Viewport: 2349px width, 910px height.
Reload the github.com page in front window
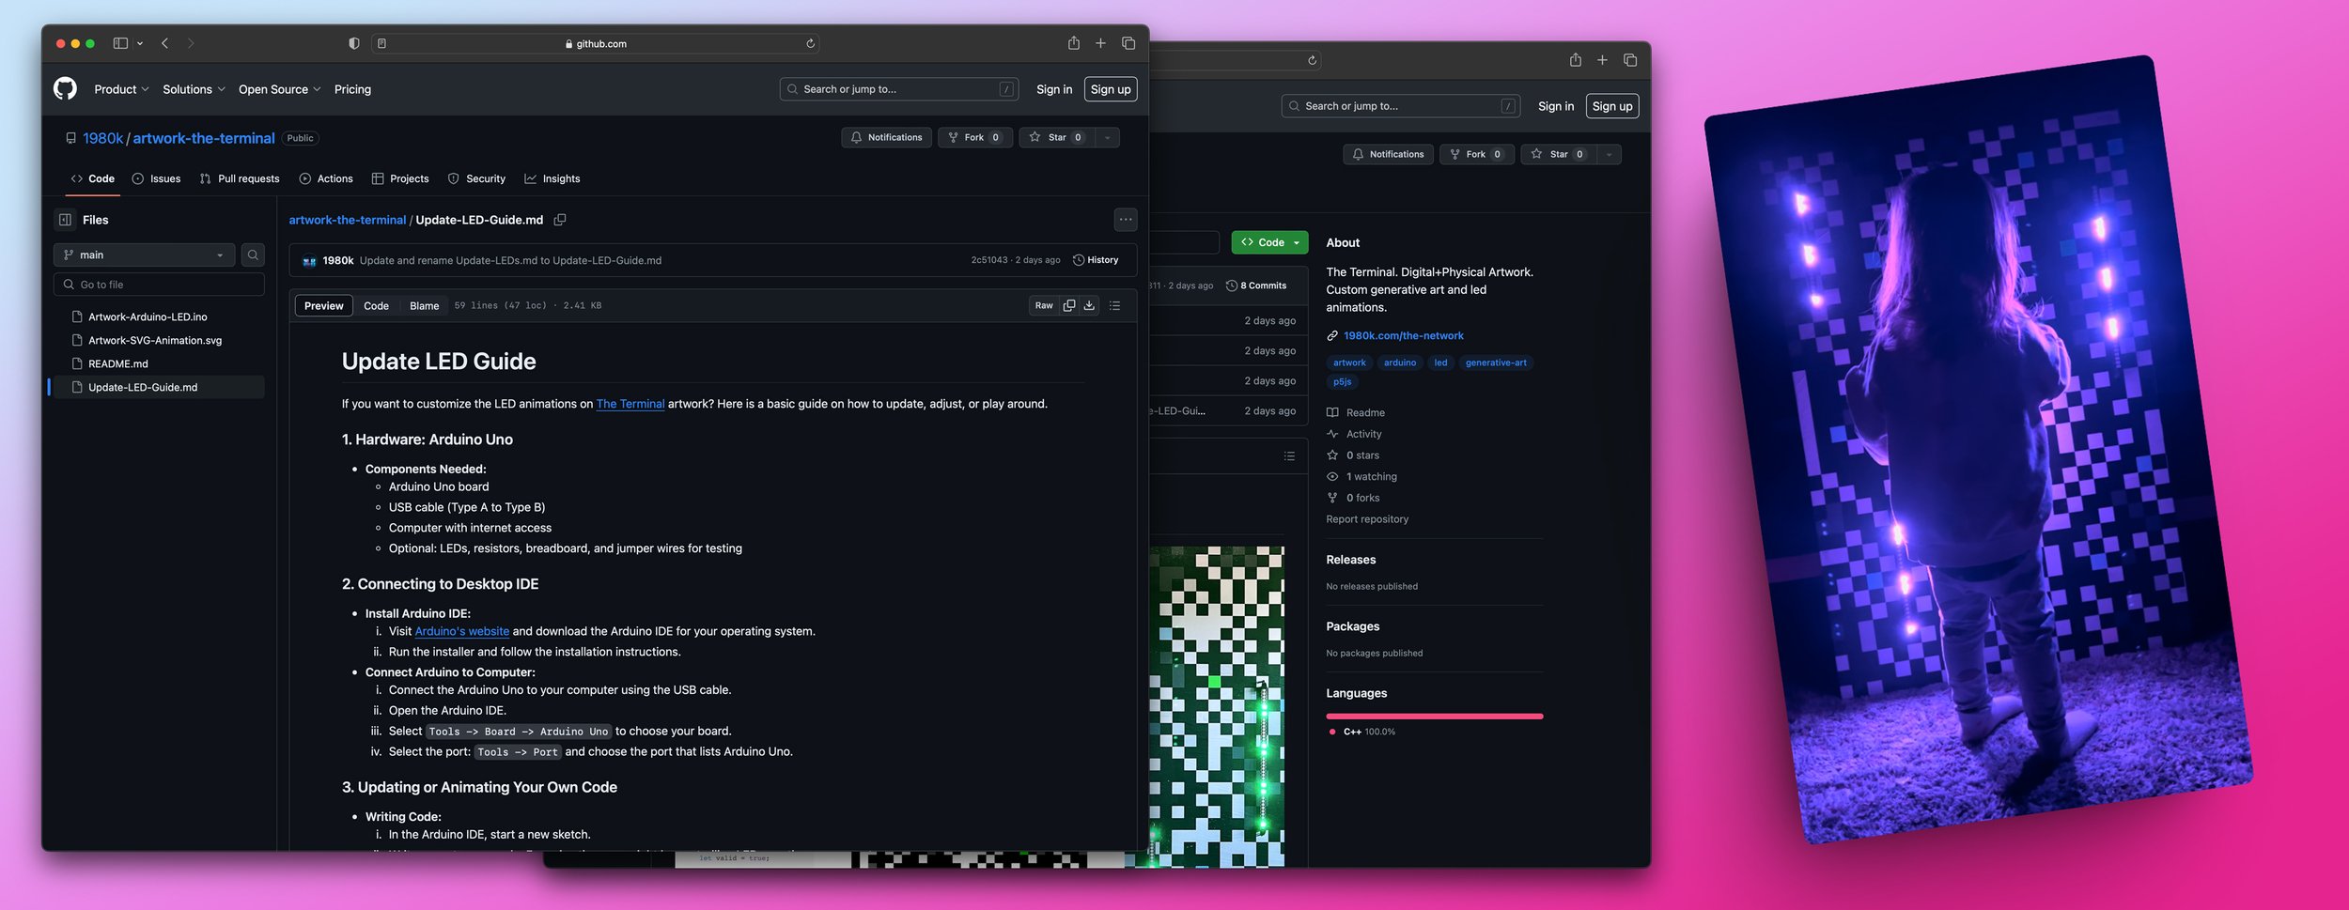pos(810,43)
